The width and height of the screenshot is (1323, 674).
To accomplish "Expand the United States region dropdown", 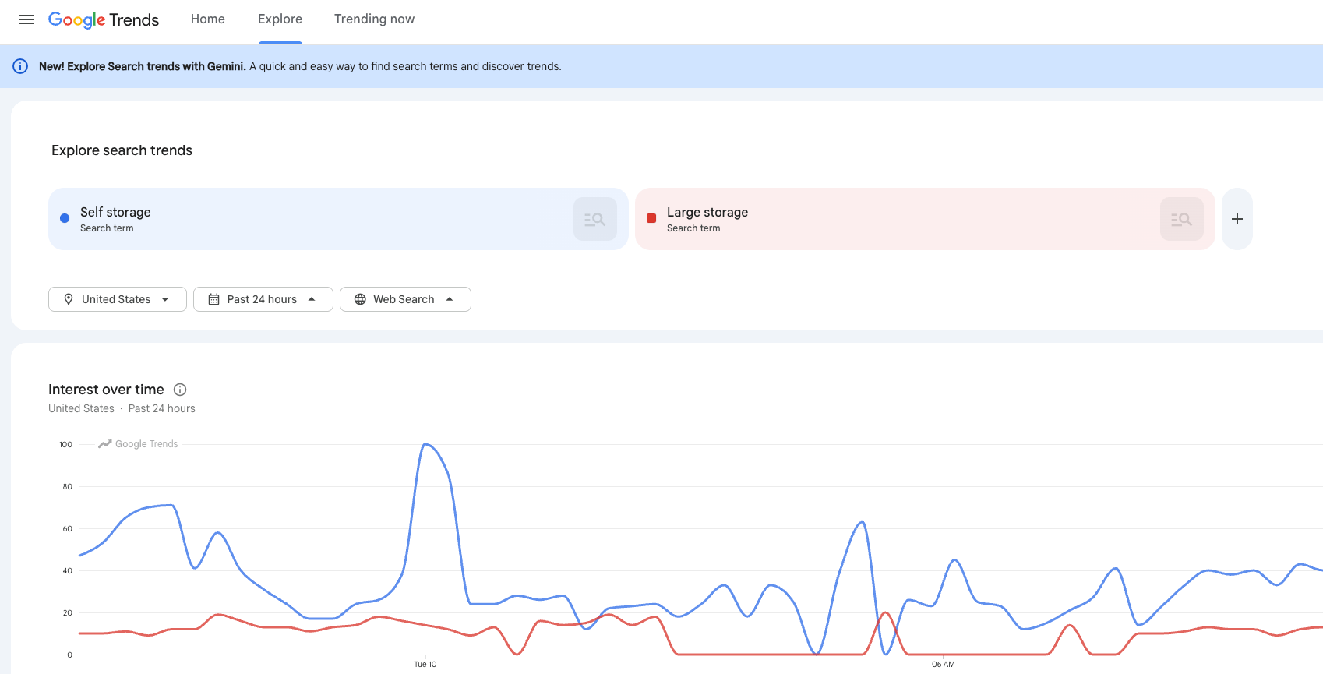I will pos(118,299).
